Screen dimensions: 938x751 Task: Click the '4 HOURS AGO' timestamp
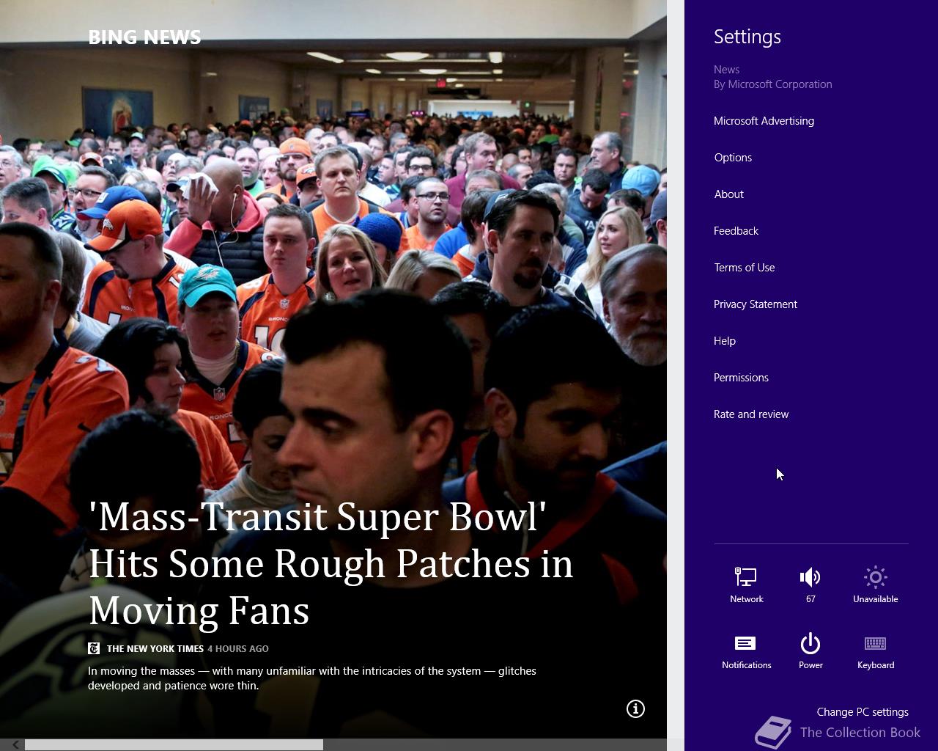[x=237, y=648]
